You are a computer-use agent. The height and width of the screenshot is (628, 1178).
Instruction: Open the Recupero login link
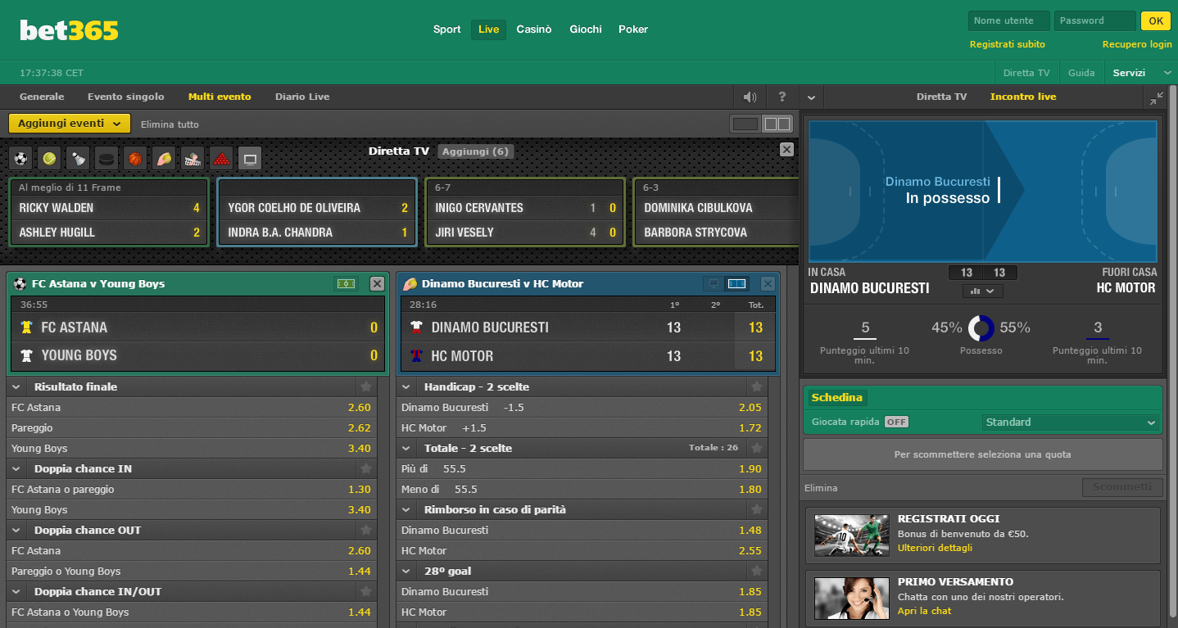tap(1137, 44)
